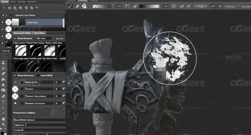The image size is (251, 135).
Task: Click the first 1.00 value field
Action: (119, 6)
